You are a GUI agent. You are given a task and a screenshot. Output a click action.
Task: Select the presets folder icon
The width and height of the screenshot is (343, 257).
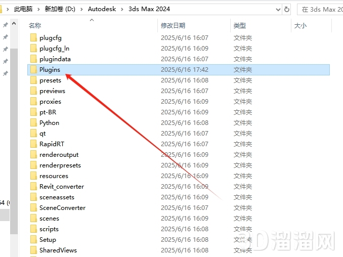[x=33, y=80]
